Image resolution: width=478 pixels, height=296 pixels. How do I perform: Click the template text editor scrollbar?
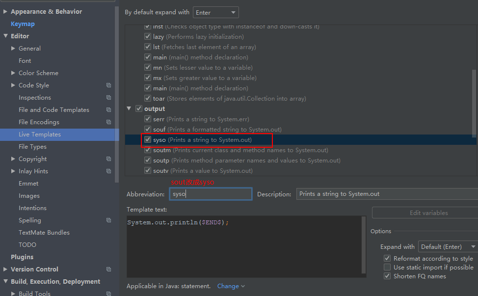363,245
